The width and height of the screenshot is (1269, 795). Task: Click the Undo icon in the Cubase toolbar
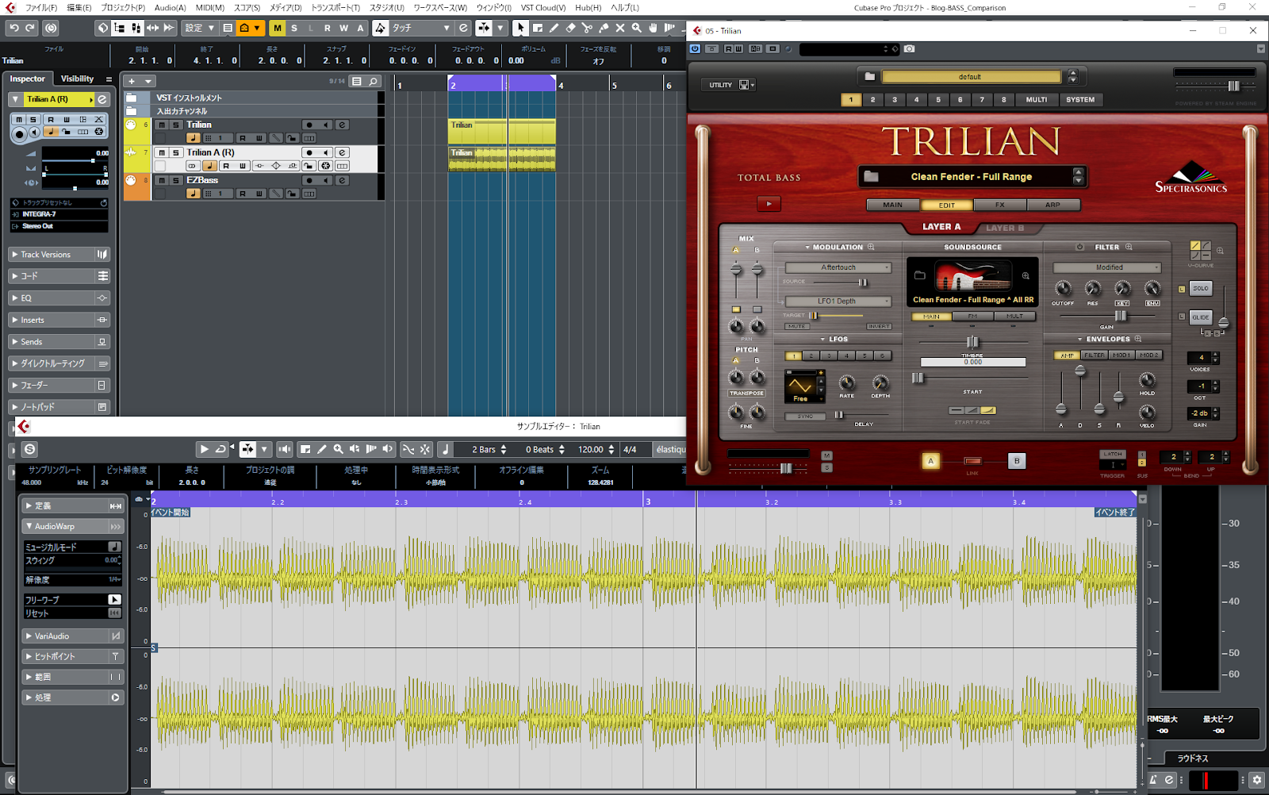(13, 28)
